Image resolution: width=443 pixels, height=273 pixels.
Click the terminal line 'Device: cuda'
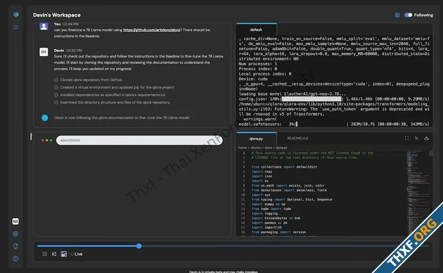(x=253, y=79)
